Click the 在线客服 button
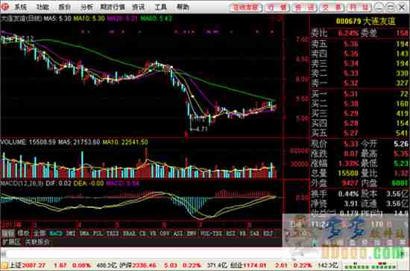 point(246,7)
